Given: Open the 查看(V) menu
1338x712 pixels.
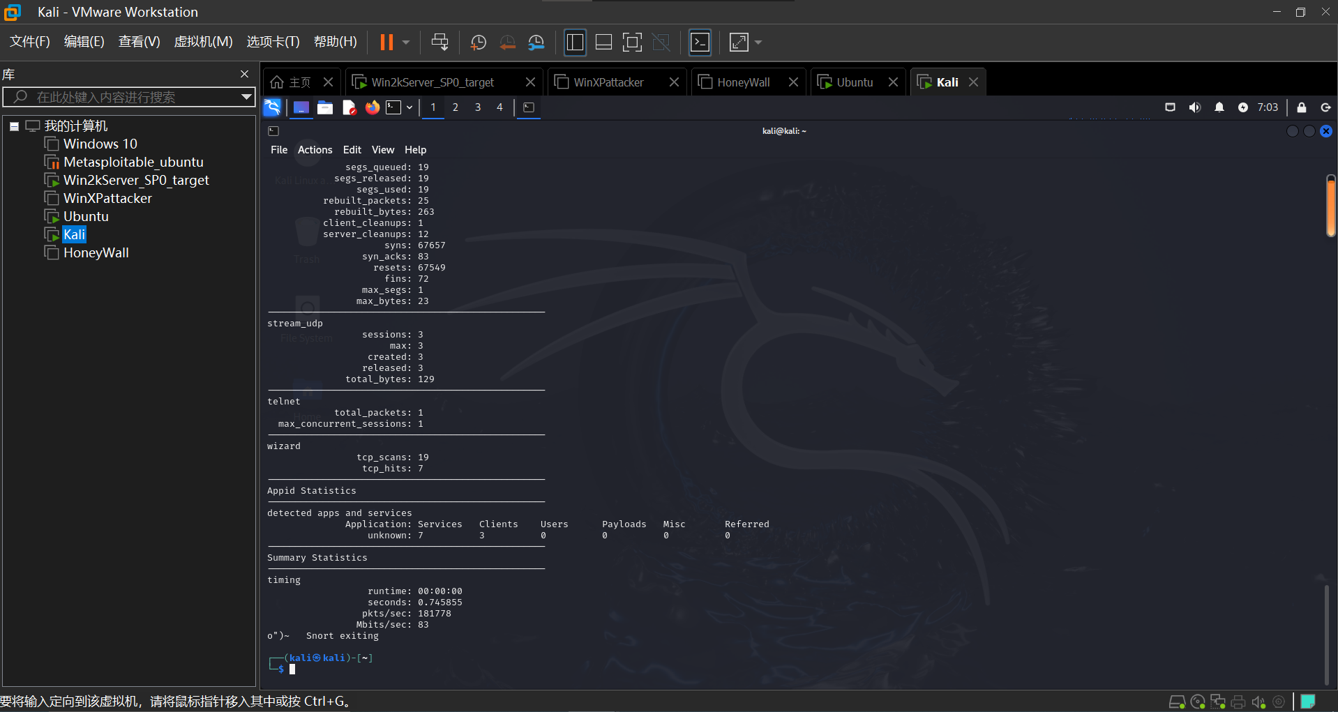Looking at the screenshot, I should click(x=140, y=42).
